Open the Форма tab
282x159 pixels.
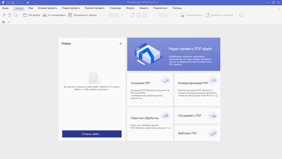[130, 8]
